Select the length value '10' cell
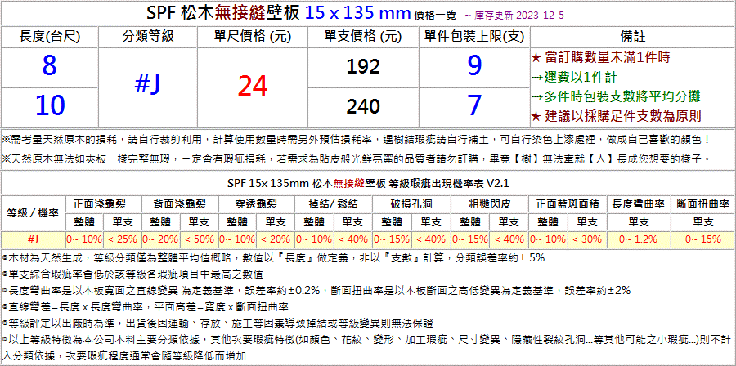Viewport: 736px width, 366px height. [x=49, y=107]
